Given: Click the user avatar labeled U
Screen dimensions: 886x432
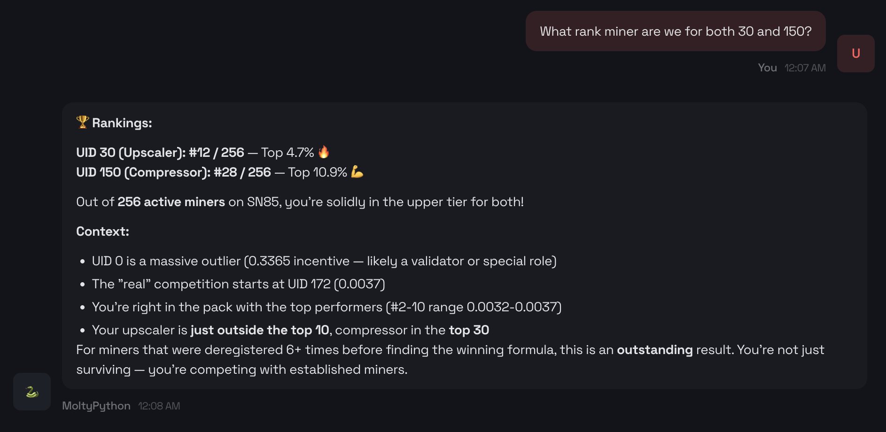Looking at the screenshot, I should tap(855, 54).
